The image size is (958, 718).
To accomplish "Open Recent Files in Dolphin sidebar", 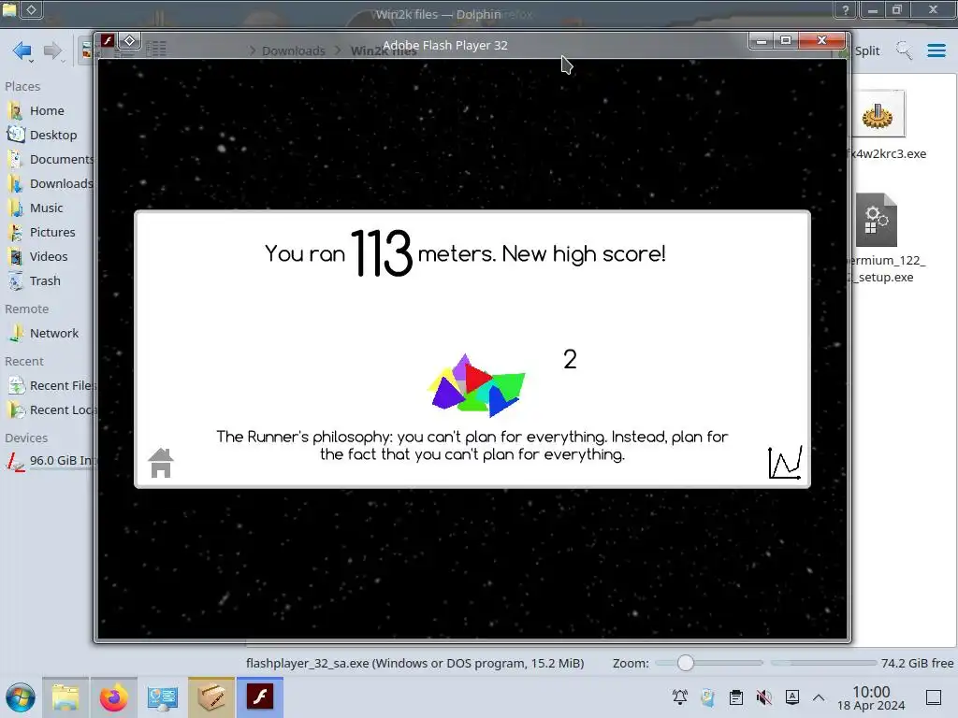I will tap(51, 386).
